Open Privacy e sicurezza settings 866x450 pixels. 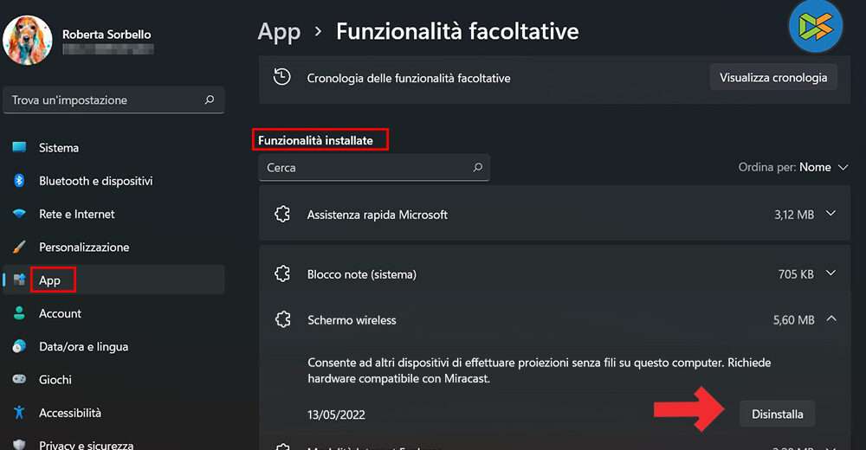86,445
